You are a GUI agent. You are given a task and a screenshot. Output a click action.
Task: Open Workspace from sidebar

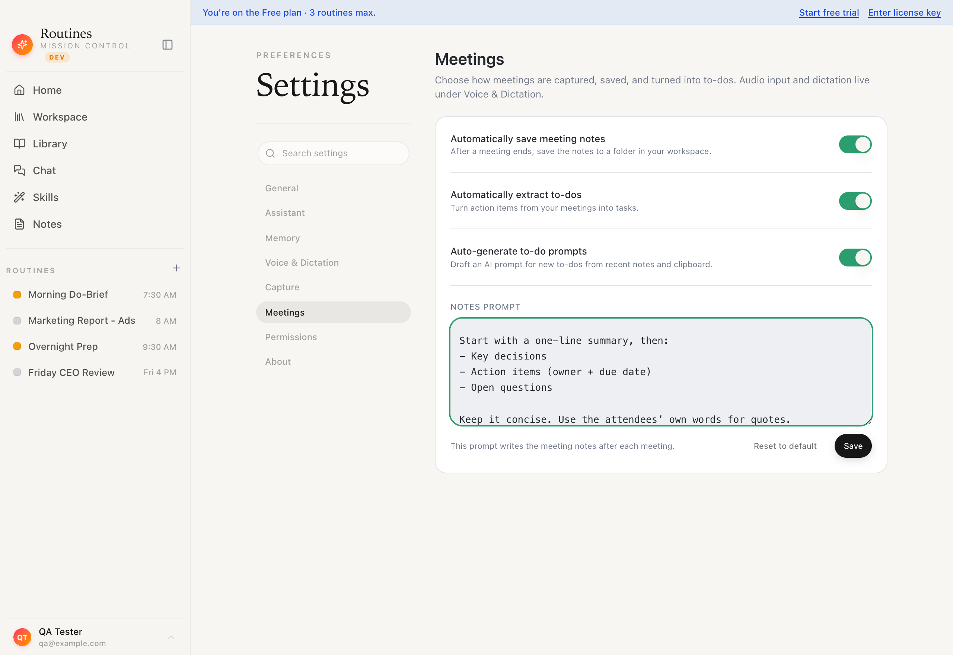pyautogui.click(x=95, y=117)
